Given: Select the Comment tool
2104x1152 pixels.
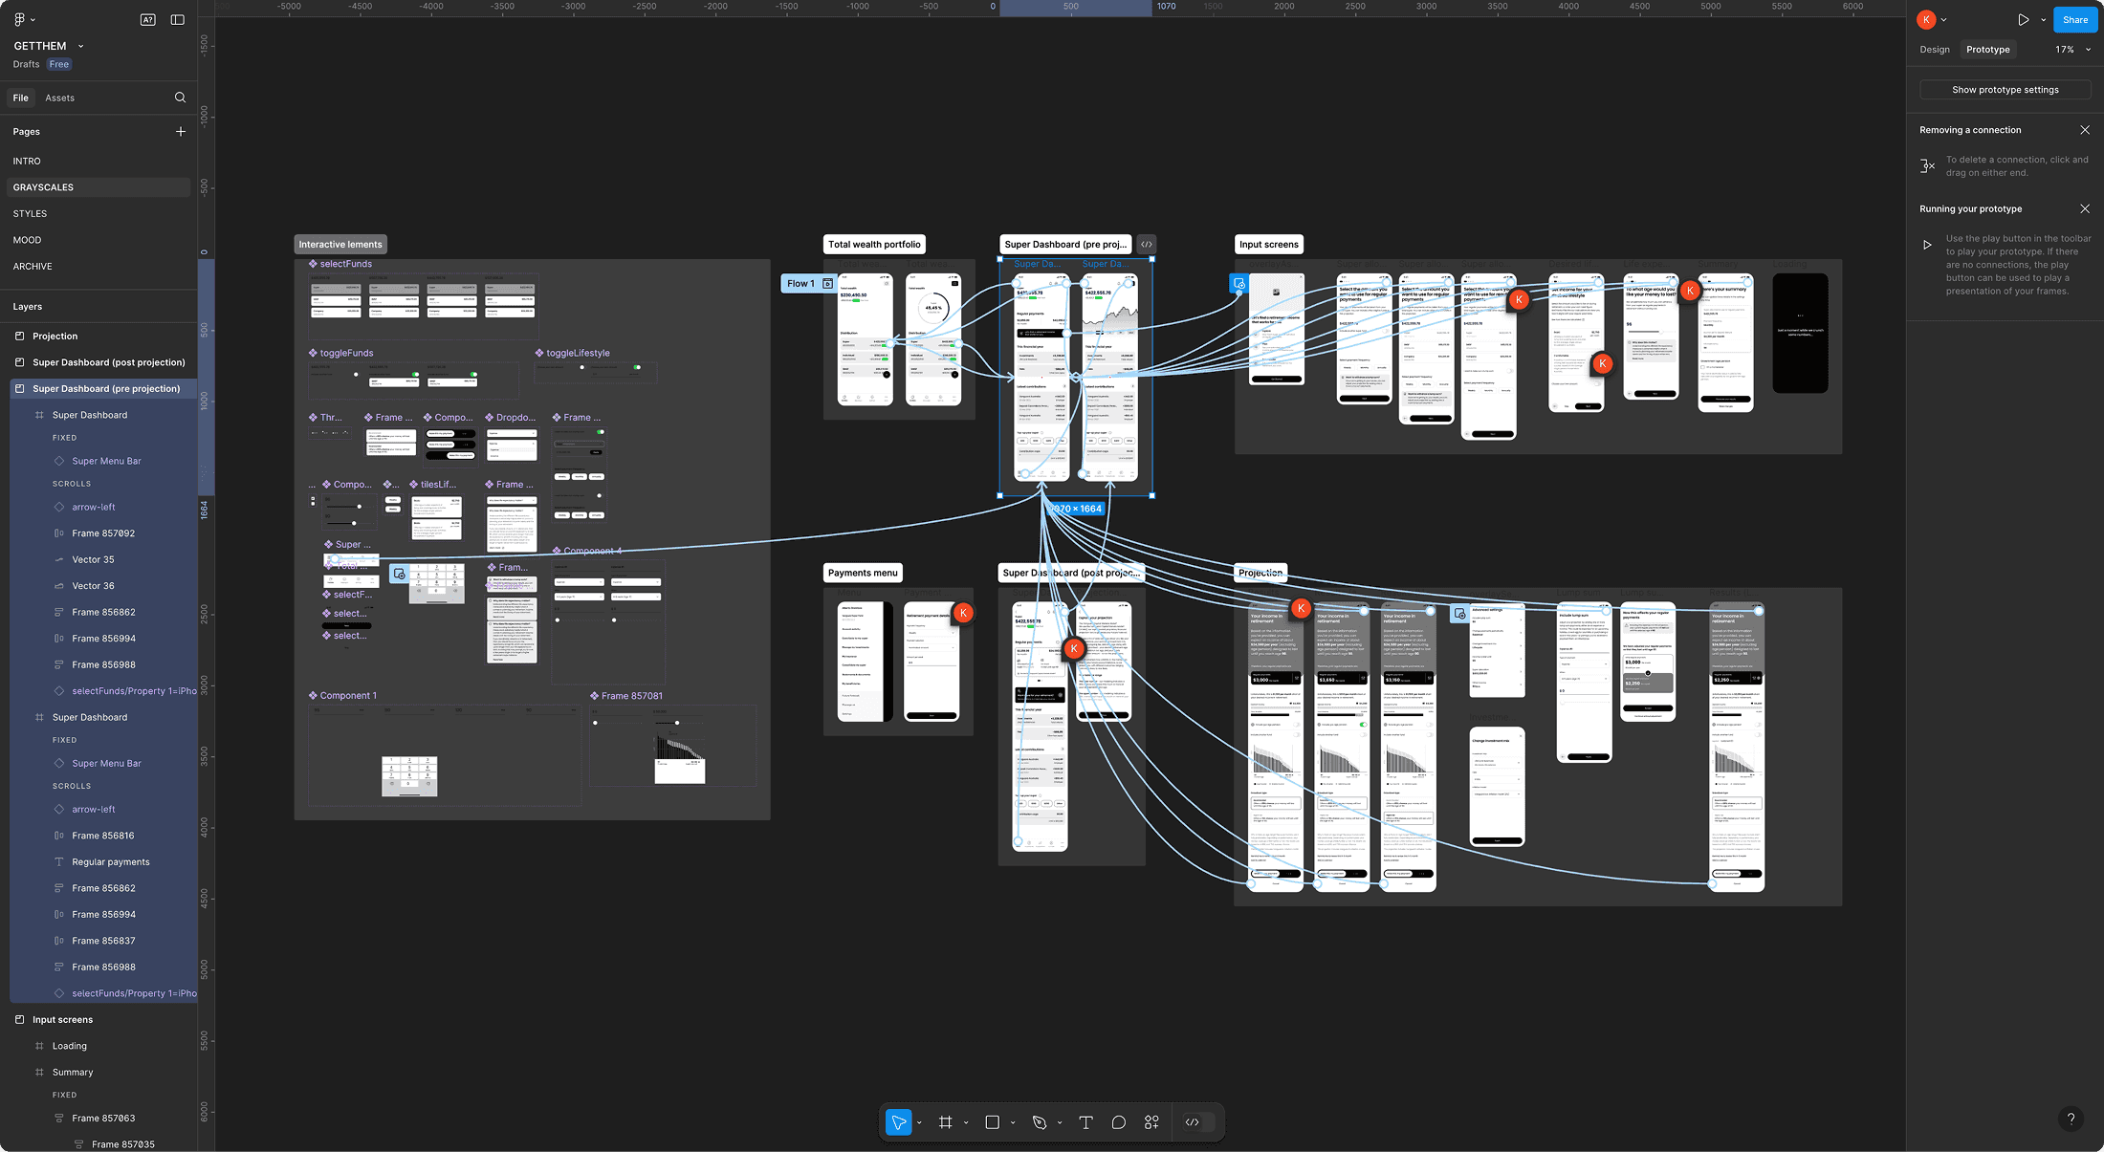Looking at the screenshot, I should point(1119,1122).
